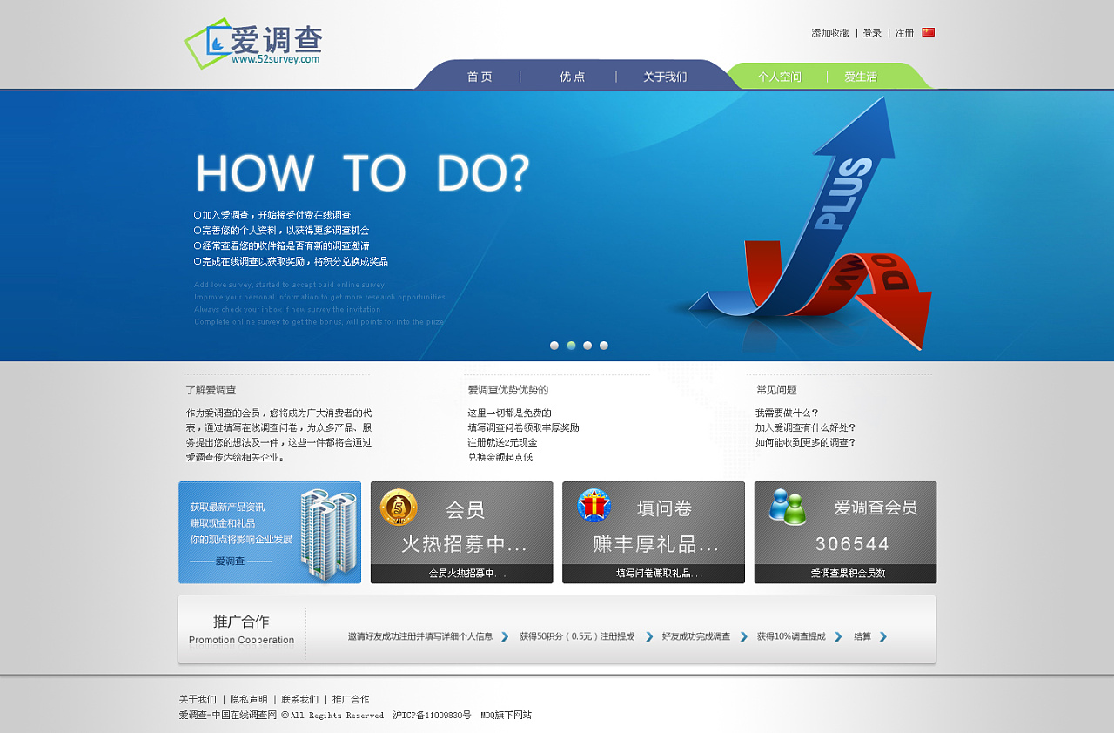
Task: Open the FAQ 我需要做什么？
Action: (x=787, y=413)
